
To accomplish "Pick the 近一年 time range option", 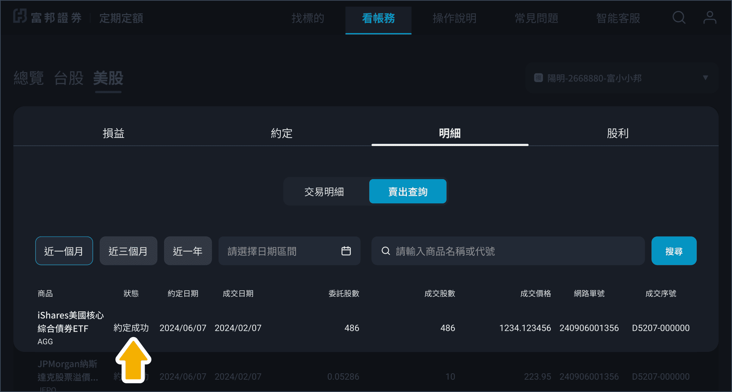I will click(188, 251).
